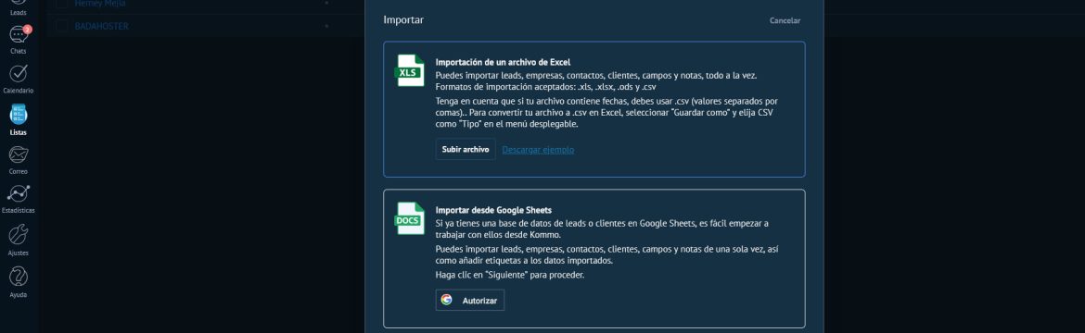Open the BADAHOSTER list entry
Viewport: 1085px width, 333px height.
101,26
